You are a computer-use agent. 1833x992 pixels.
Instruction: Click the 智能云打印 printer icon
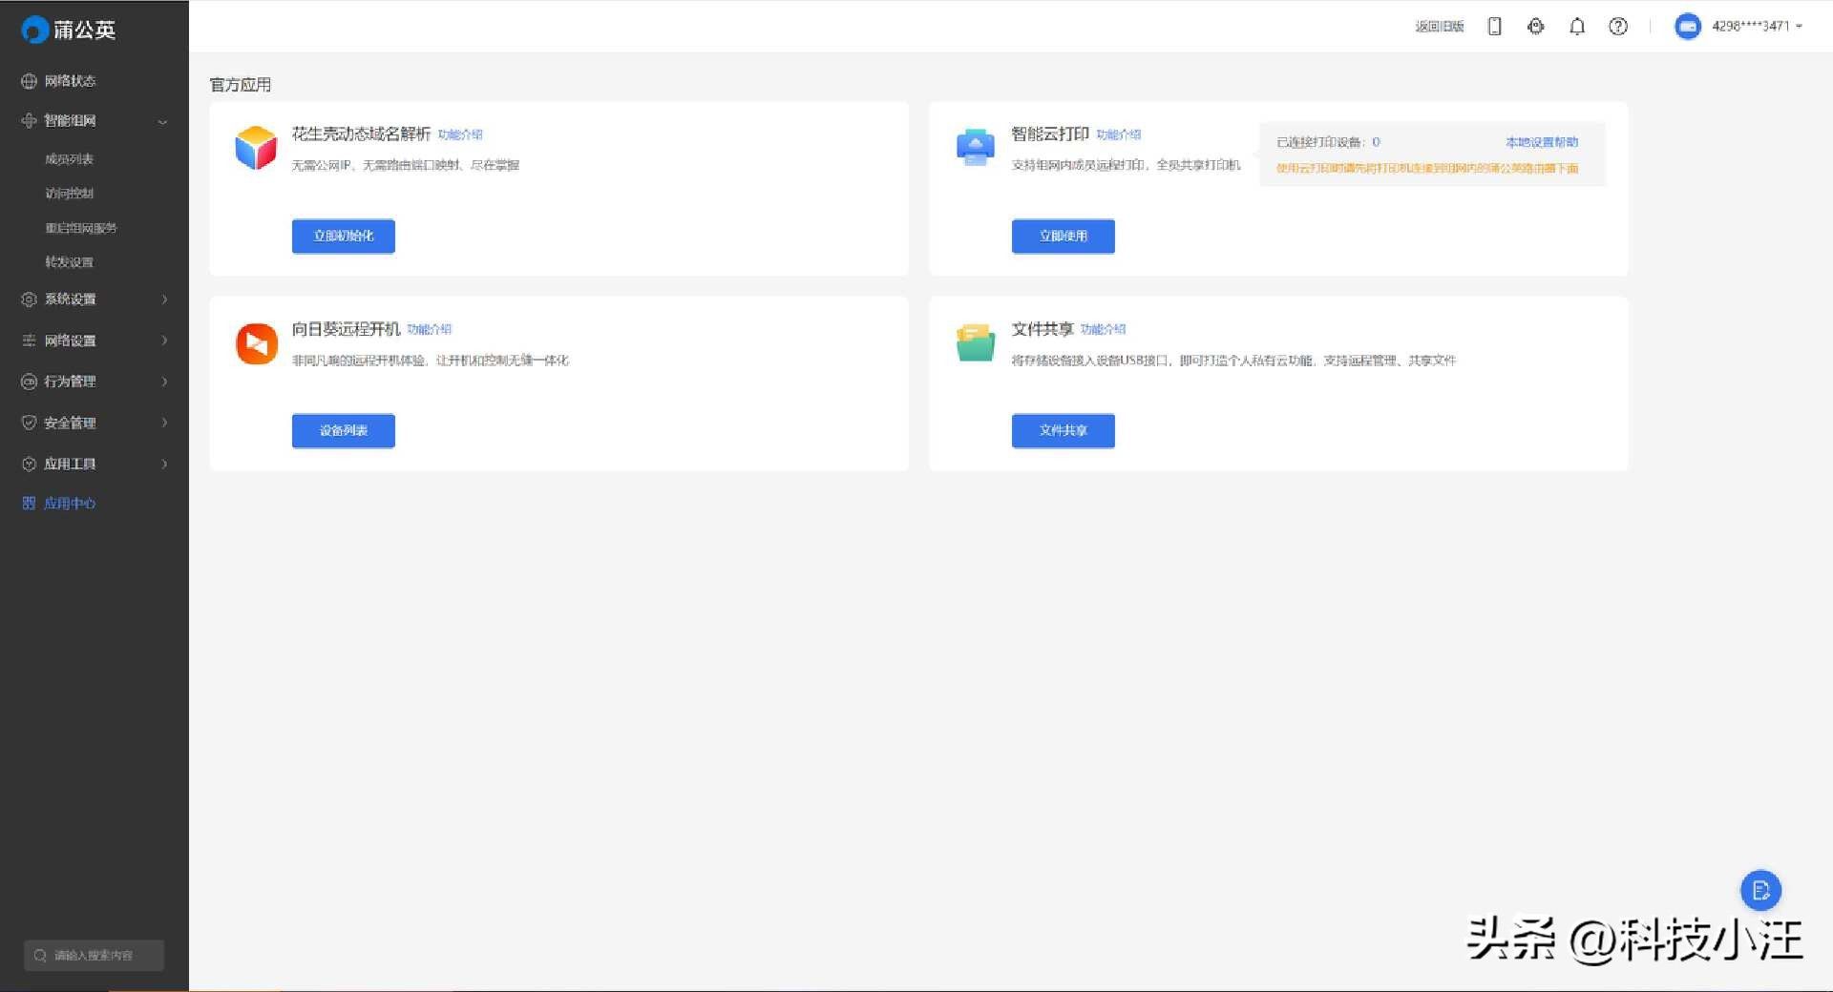(975, 148)
